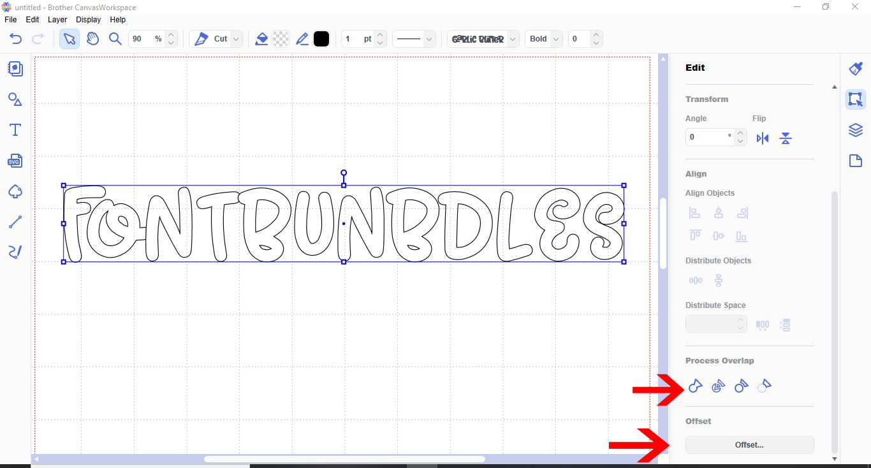Open the File menu

(x=11, y=20)
